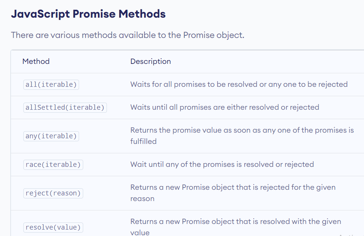Select the reject(reason) code label

(53, 193)
